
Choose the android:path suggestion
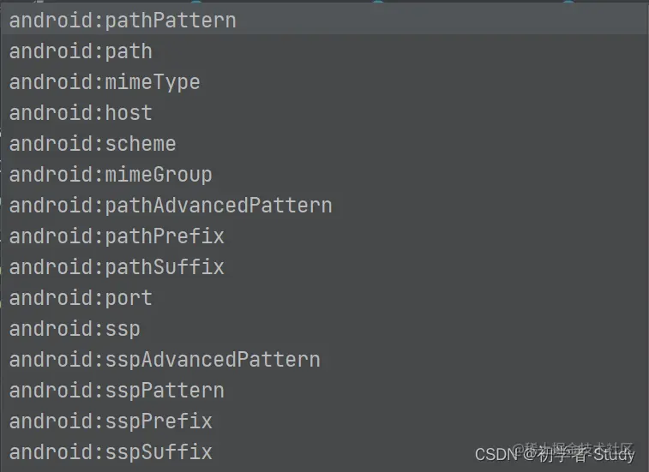pos(81,51)
